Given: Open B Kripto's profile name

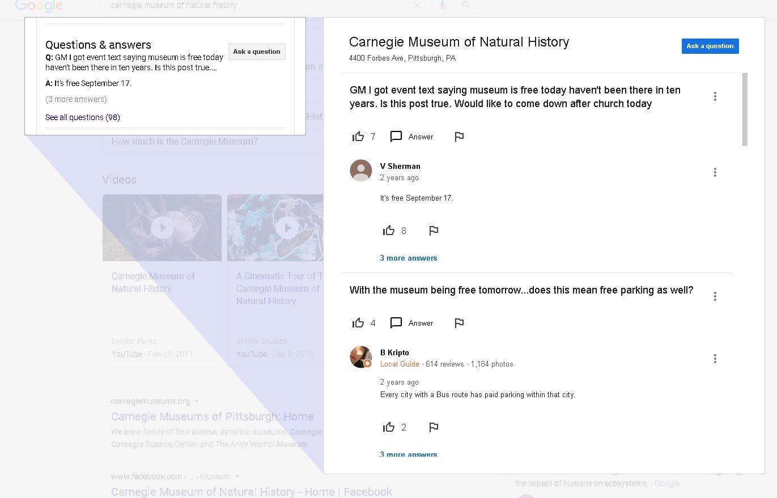Looking at the screenshot, I should [394, 352].
